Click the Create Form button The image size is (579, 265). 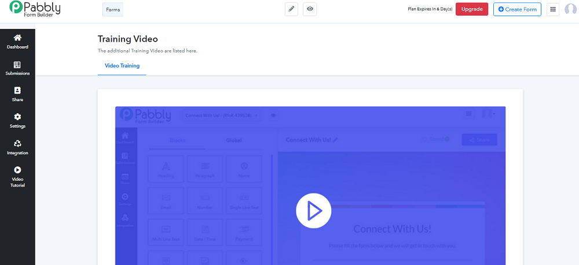click(x=517, y=9)
